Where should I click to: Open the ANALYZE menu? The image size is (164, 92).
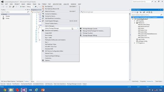66,4
